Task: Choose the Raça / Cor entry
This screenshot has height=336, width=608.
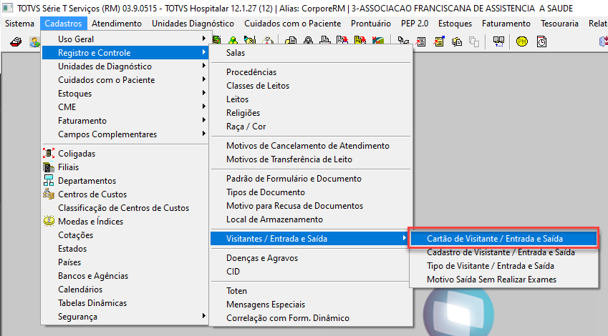Action: tap(311, 127)
